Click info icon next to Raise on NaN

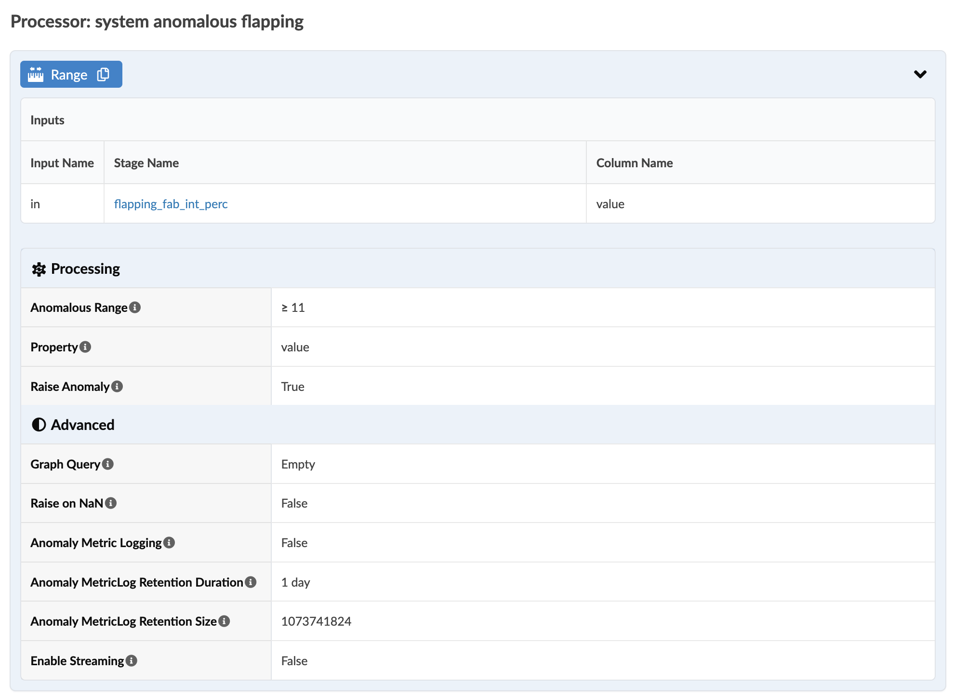point(111,503)
